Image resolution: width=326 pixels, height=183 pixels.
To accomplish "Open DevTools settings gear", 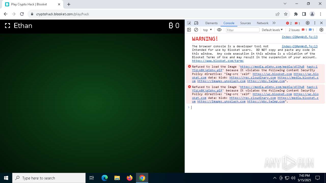I will 308,23.
